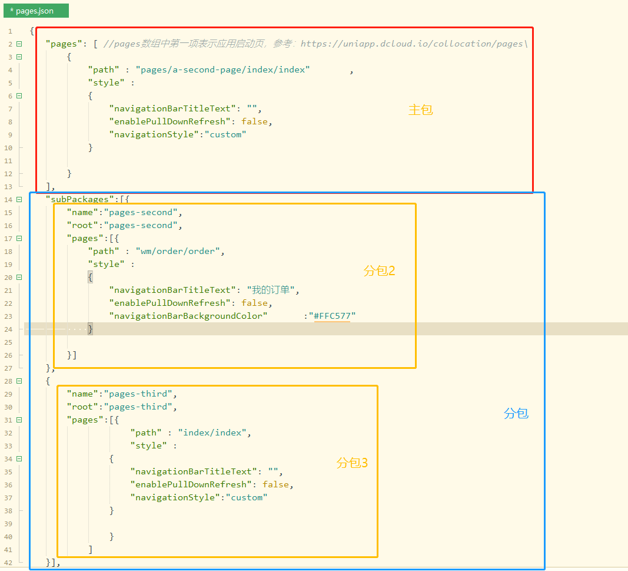Collapse the fold icon next to line 3
Viewport: 628px width, 571px height.
coord(18,57)
